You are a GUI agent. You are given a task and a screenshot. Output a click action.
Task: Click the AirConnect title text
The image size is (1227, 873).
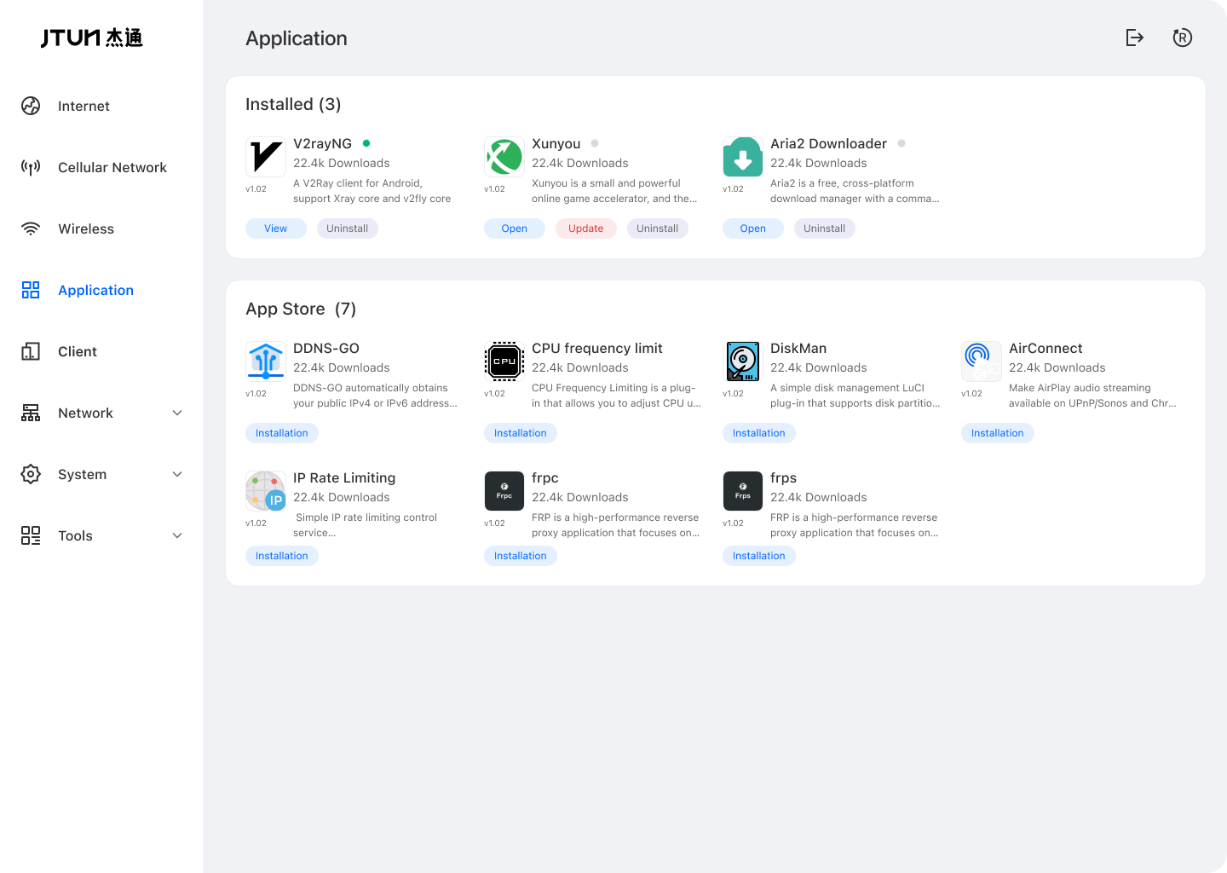[x=1046, y=349]
